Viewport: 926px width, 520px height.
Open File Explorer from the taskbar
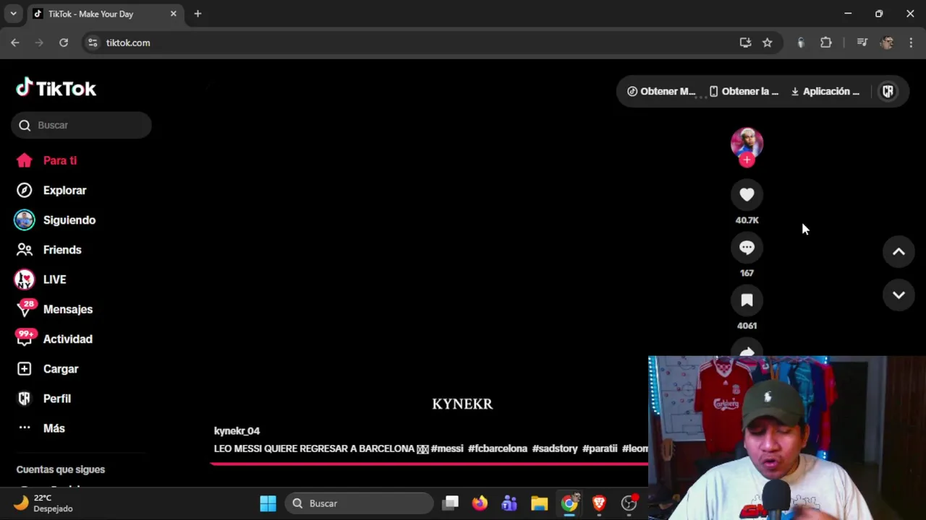(540, 503)
